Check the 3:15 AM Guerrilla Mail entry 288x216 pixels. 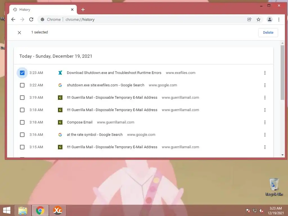[x=22, y=147]
